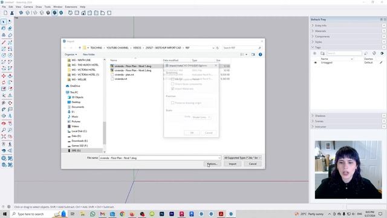Screen dimensions: 387x218
Task: Switch to Monochrome face style
Action: pos(61,13)
